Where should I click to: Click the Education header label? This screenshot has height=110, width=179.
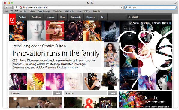point(15,93)
